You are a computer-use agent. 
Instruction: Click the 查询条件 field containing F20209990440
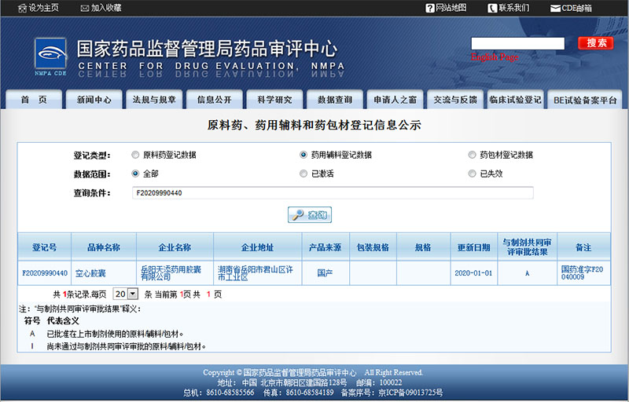[333, 193]
